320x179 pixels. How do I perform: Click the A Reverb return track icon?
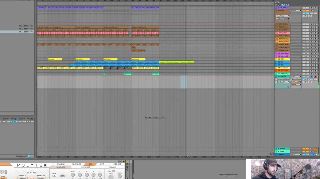pyautogui.click(x=277, y=149)
